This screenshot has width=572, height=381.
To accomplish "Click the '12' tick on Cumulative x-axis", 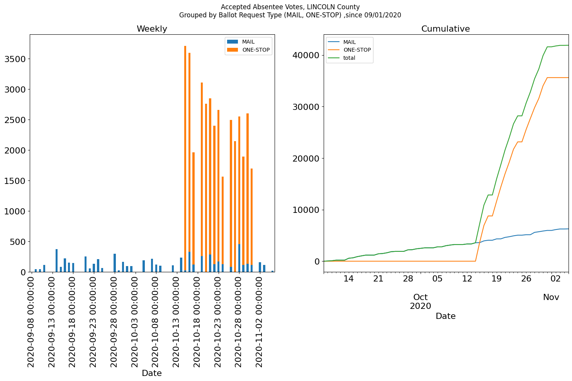I will click(467, 279).
